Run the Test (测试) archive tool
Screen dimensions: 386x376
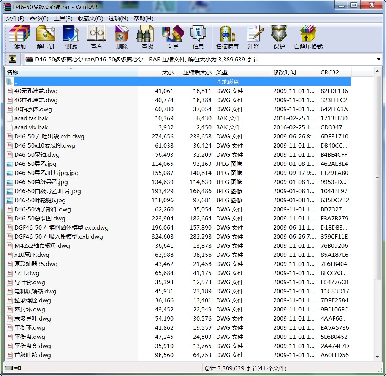(x=71, y=37)
